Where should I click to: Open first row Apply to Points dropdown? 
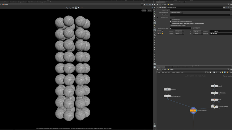[x=179, y=31]
